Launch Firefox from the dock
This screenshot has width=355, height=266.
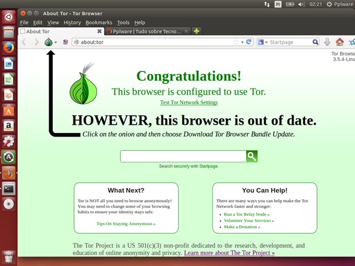click(9, 48)
